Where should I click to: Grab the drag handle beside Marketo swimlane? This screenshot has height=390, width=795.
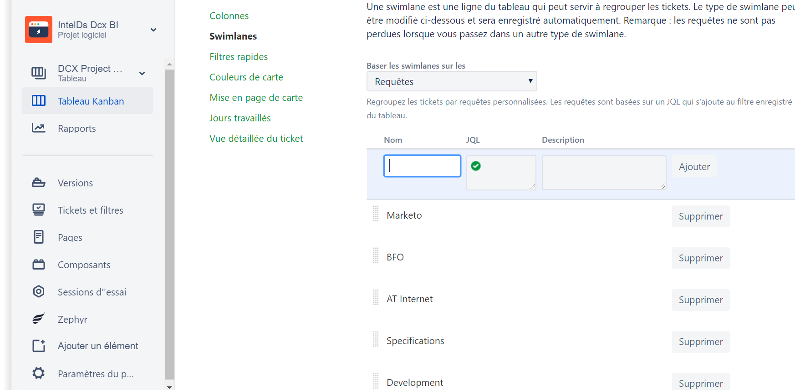pyautogui.click(x=376, y=214)
